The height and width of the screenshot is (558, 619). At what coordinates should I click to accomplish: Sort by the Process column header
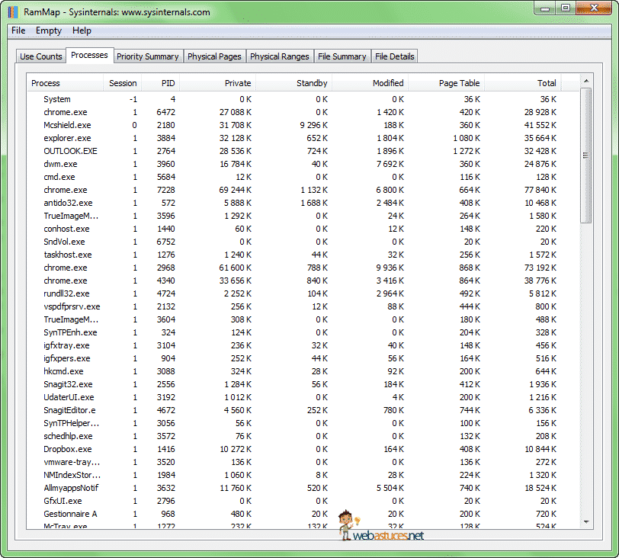tap(65, 83)
